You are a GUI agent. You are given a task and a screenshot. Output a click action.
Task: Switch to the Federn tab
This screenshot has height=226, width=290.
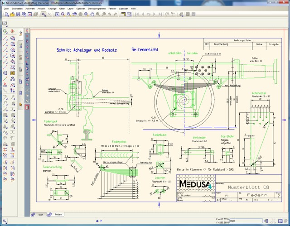click(58, 214)
